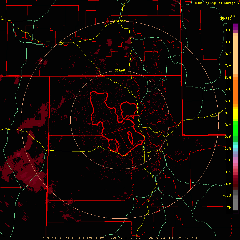Click the 3.4 value on the scale
The width and height of the screenshot is (240, 240).
point(228,125)
